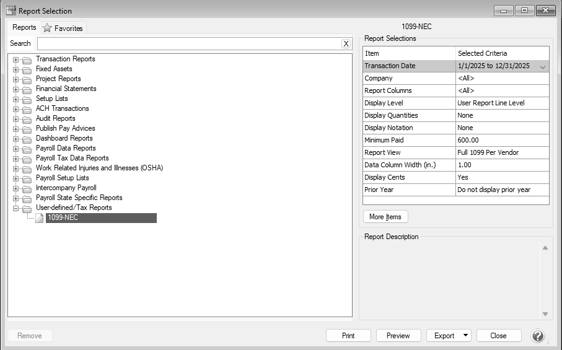Click inside the Search input field
Screen dimensions: 562x350
pyautogui.click(x=189, y=44)
